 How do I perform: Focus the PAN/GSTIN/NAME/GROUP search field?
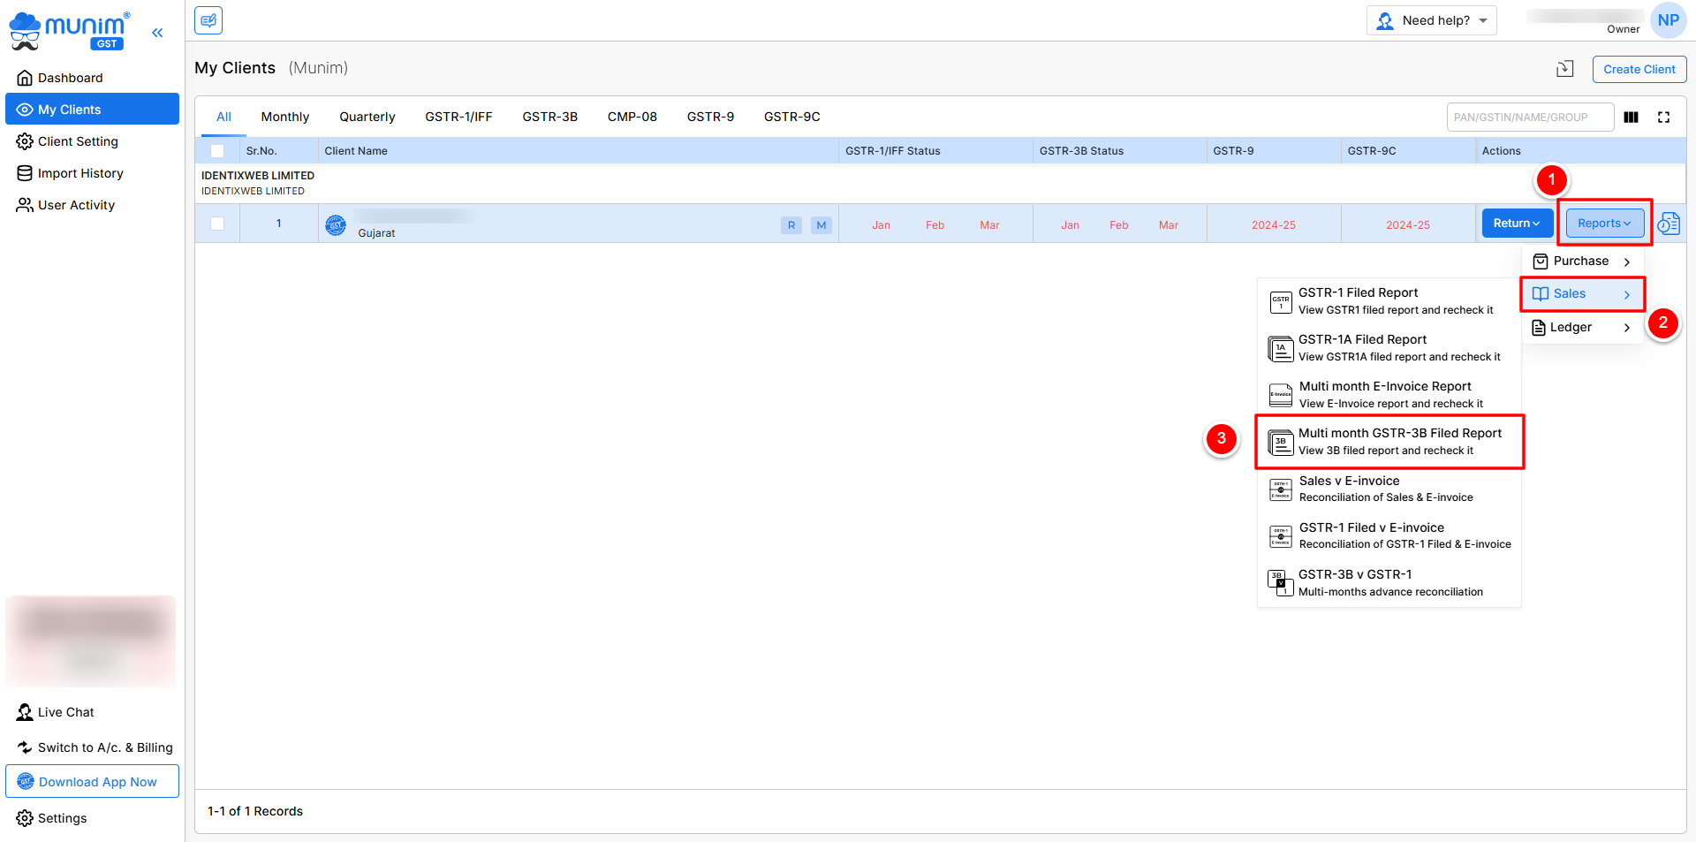(1529, 118)
